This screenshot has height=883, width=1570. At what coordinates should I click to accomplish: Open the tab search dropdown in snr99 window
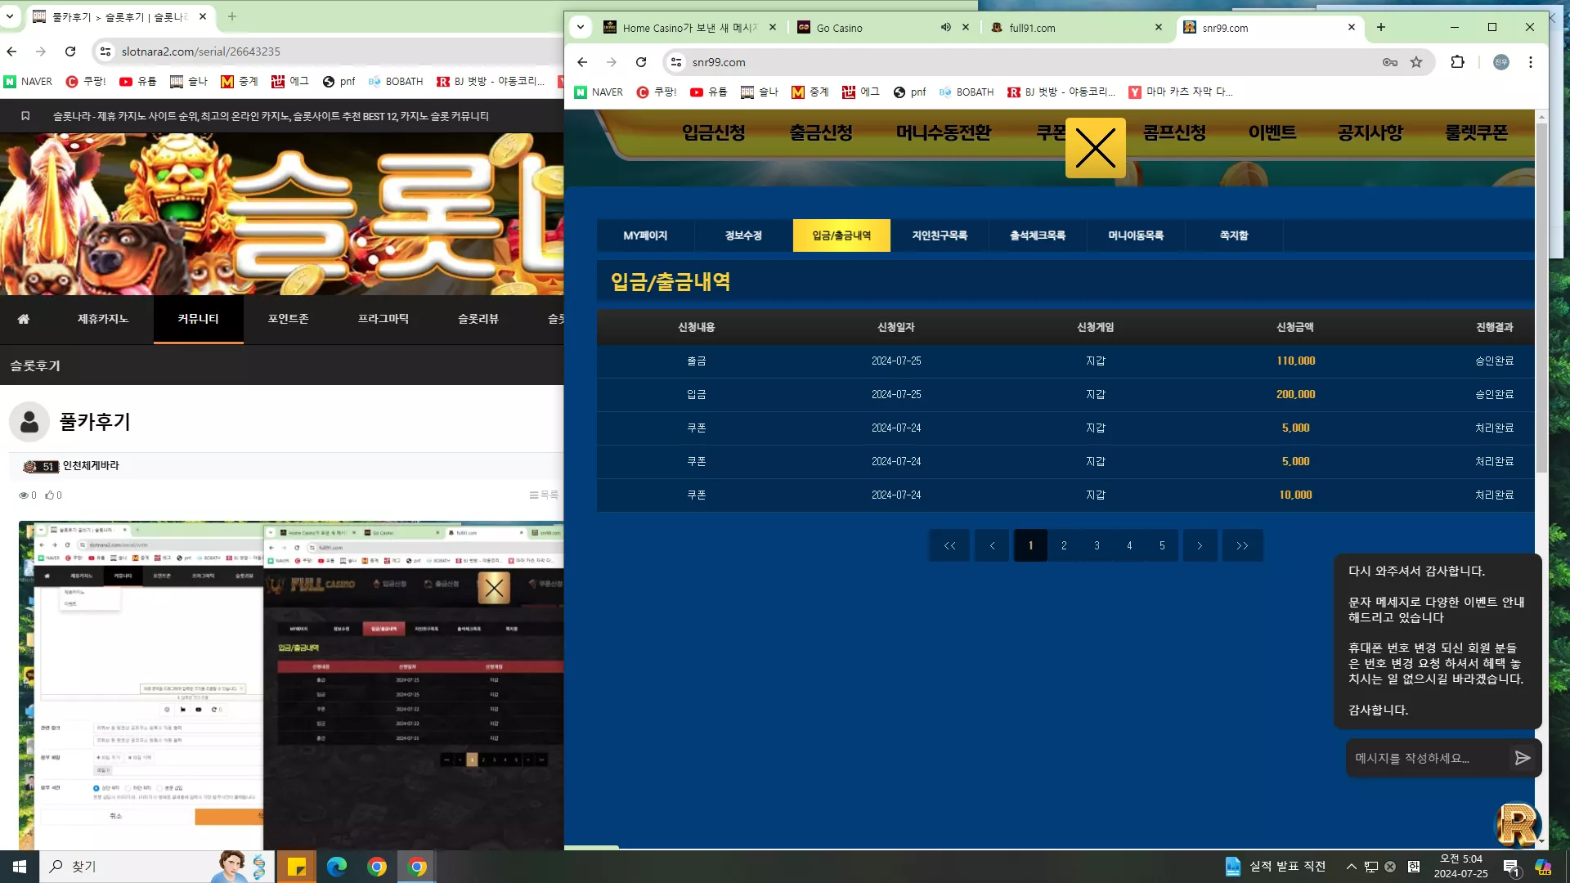coord(581,27)
